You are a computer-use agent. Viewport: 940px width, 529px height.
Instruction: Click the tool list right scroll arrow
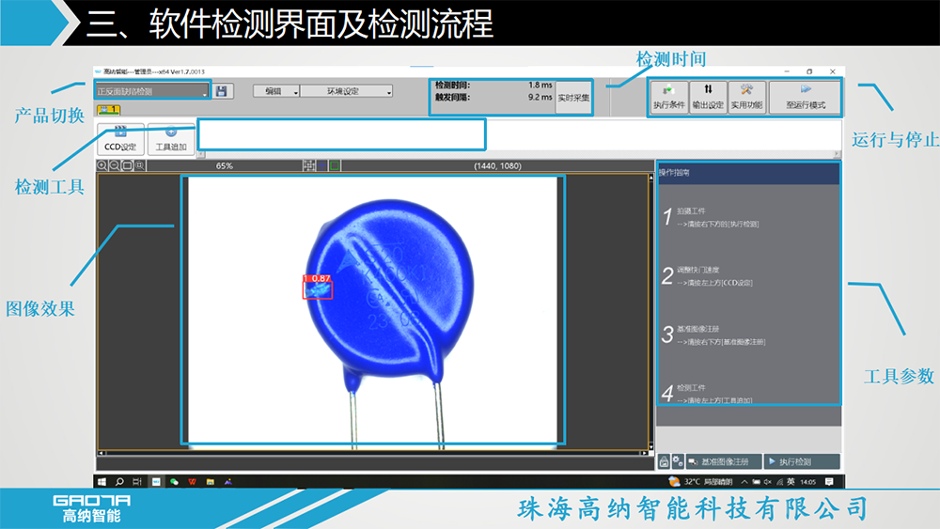837,155
